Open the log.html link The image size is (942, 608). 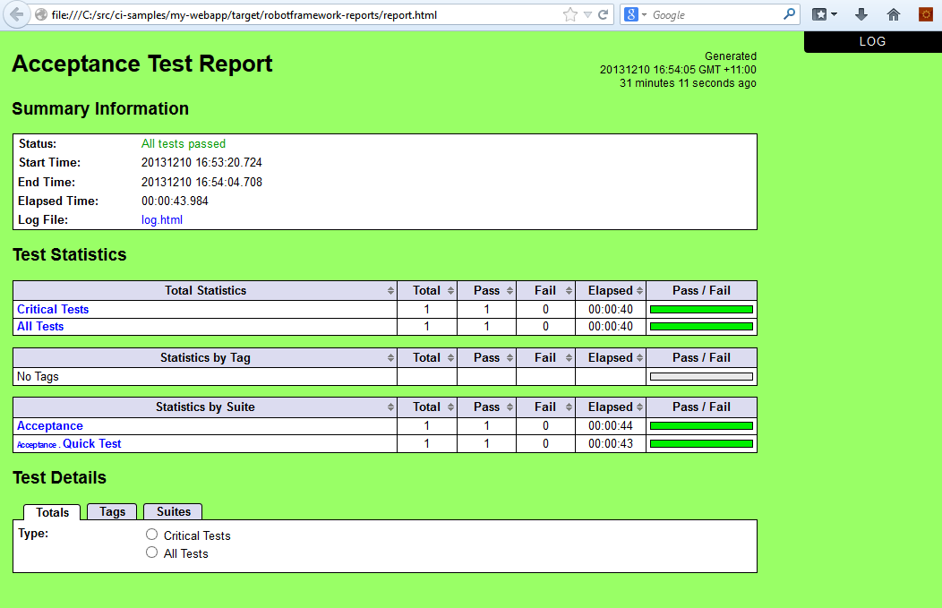pos(162,219)
